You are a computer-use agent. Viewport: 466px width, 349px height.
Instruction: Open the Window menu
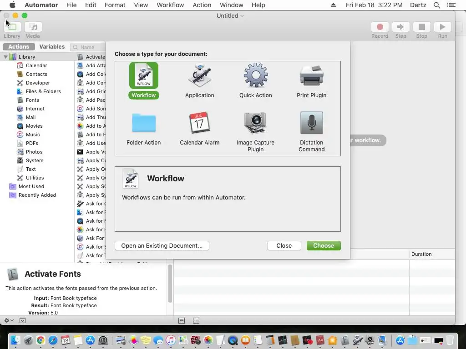coord(231,5)
